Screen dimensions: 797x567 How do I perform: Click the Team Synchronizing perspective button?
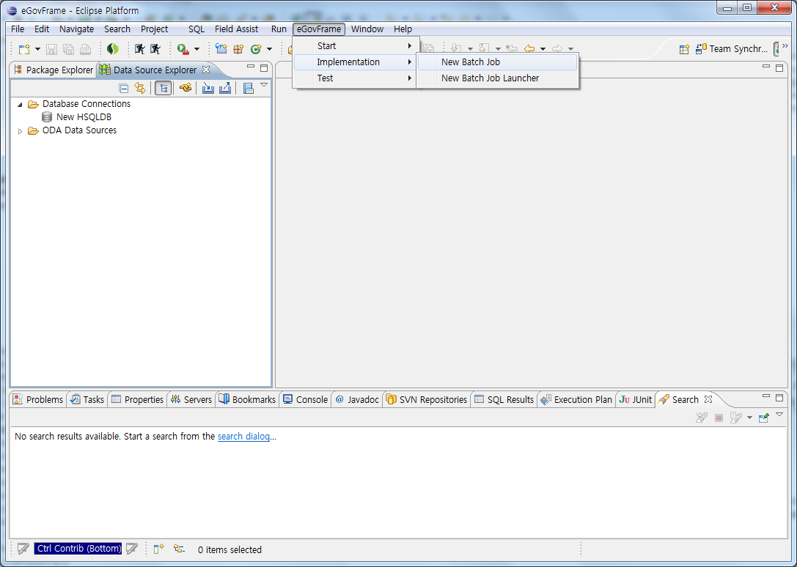point(734,49)
